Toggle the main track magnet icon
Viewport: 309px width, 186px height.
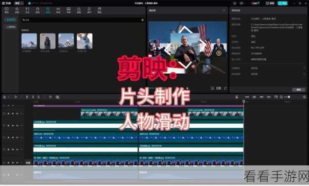(247, 97)
